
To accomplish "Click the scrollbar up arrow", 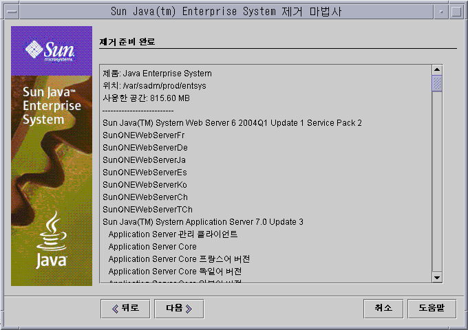I will pos(437,69).
